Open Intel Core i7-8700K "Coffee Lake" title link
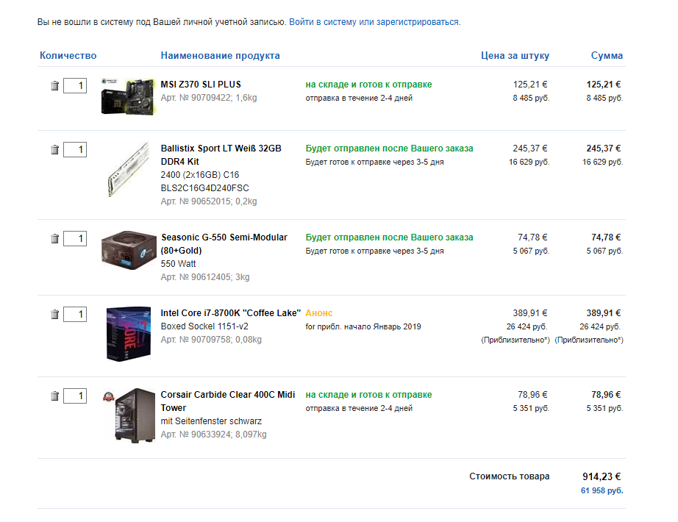This screenshot has height=522, width=678. pyautogui.click(x=230, y=313)
